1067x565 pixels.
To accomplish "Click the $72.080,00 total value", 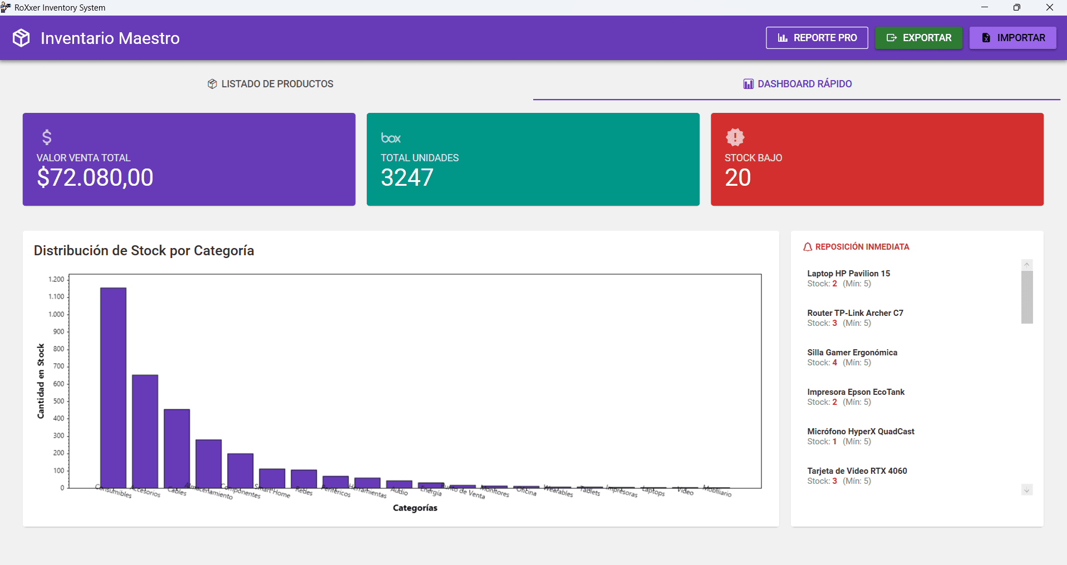I will click(95, 177).
